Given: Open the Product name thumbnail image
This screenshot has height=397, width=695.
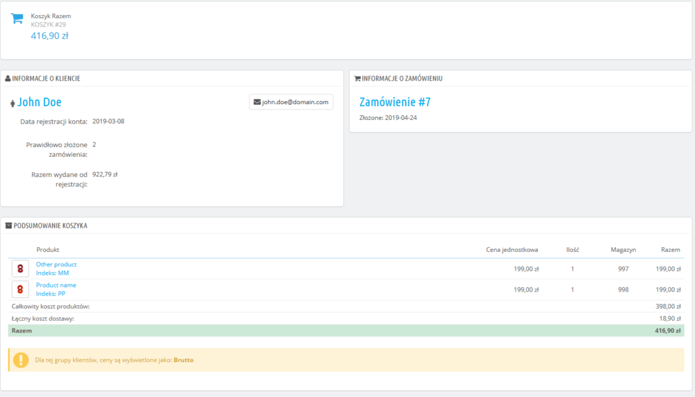Looking at the screenshot, I should tap(20, 289).
